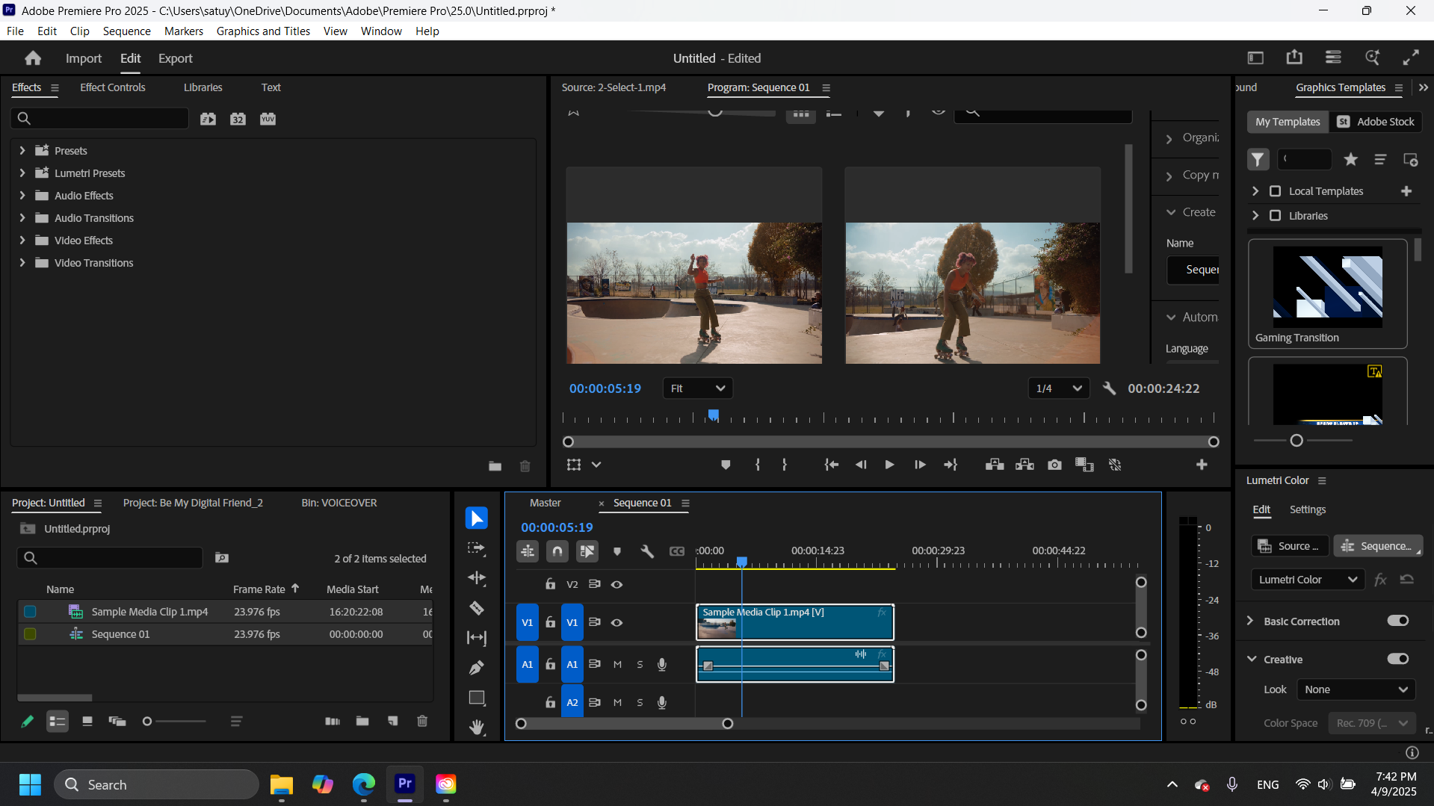
Task: Toggle V1 track output visibility eye
Action: point(617,621)
